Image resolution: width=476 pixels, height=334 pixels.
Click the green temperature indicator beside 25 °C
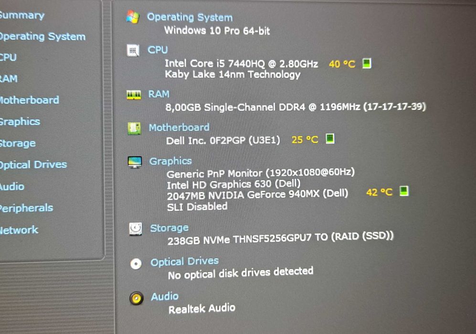(330, 139)
